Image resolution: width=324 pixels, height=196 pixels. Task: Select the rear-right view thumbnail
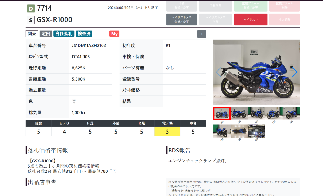coord(291,113)
